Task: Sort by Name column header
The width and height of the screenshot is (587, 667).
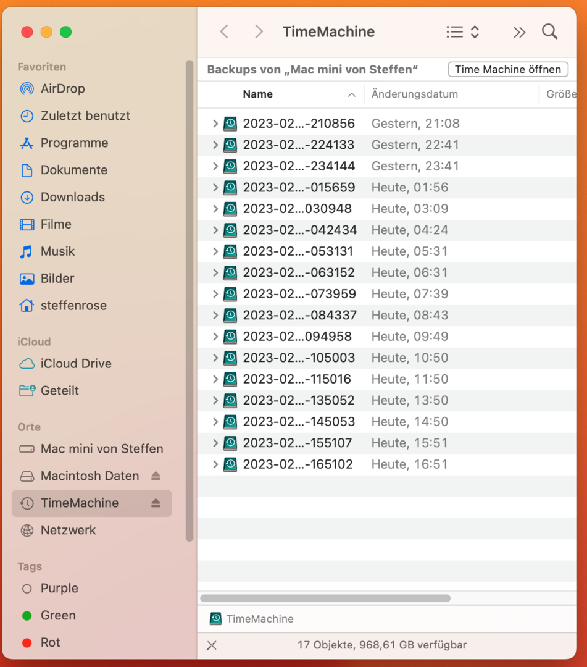Action: [257, 94]
